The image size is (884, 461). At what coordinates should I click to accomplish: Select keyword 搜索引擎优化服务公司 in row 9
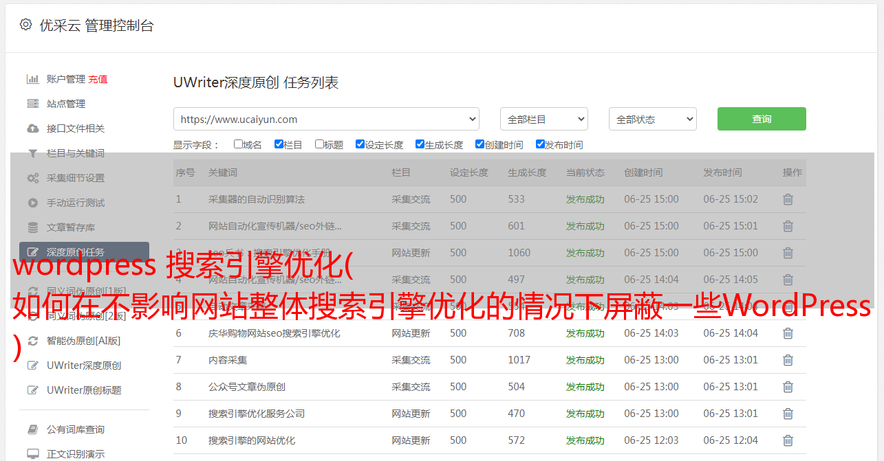(256, 414)
